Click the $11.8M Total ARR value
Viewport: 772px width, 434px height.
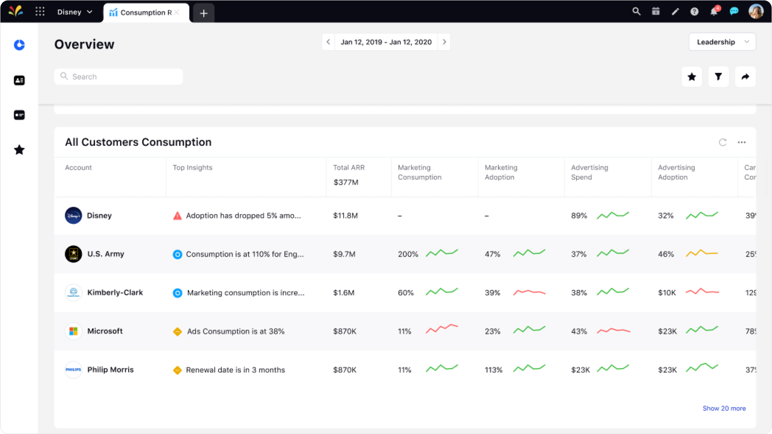click(x=345, y=216)
